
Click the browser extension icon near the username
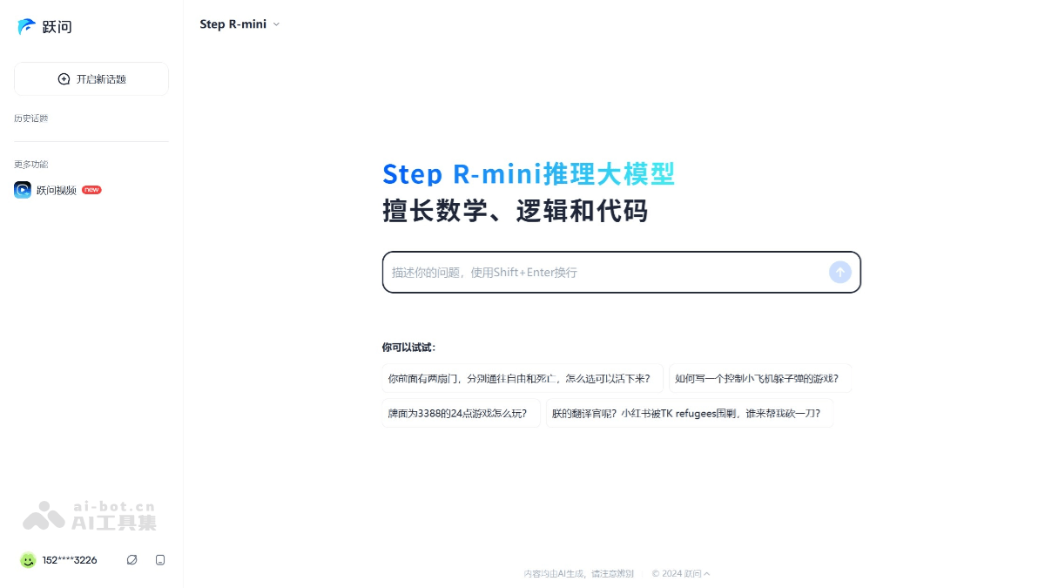pos(132,560)
